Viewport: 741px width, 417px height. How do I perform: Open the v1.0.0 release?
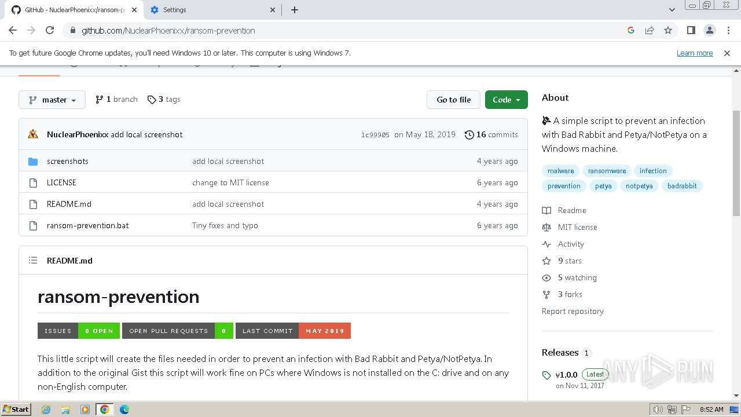click(566, 375)
